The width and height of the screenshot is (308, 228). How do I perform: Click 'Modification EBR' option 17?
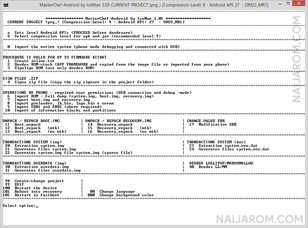(x=213, y=124)
